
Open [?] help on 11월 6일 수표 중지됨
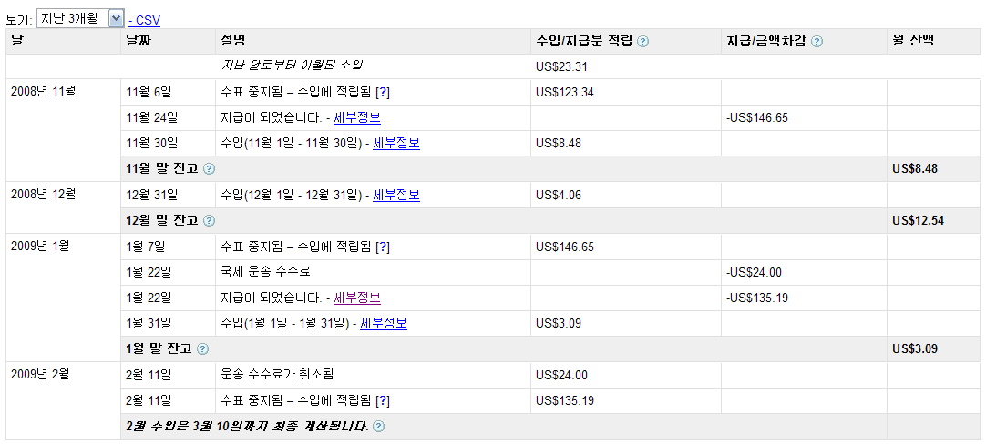(x=383, y=92)
